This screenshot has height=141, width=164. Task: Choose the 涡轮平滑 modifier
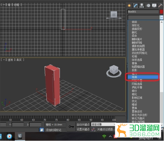tap(137, 87)
